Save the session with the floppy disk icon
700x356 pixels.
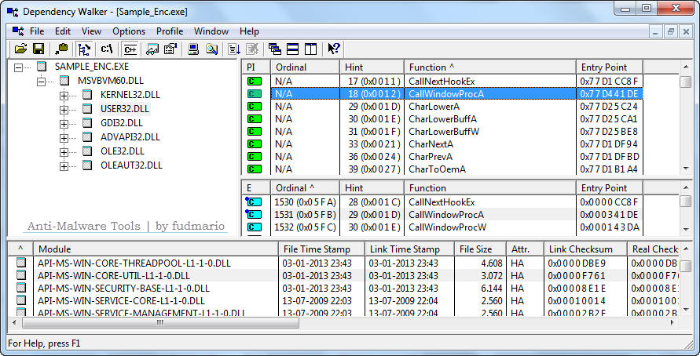pyautogui.click(x=38, y=49)
